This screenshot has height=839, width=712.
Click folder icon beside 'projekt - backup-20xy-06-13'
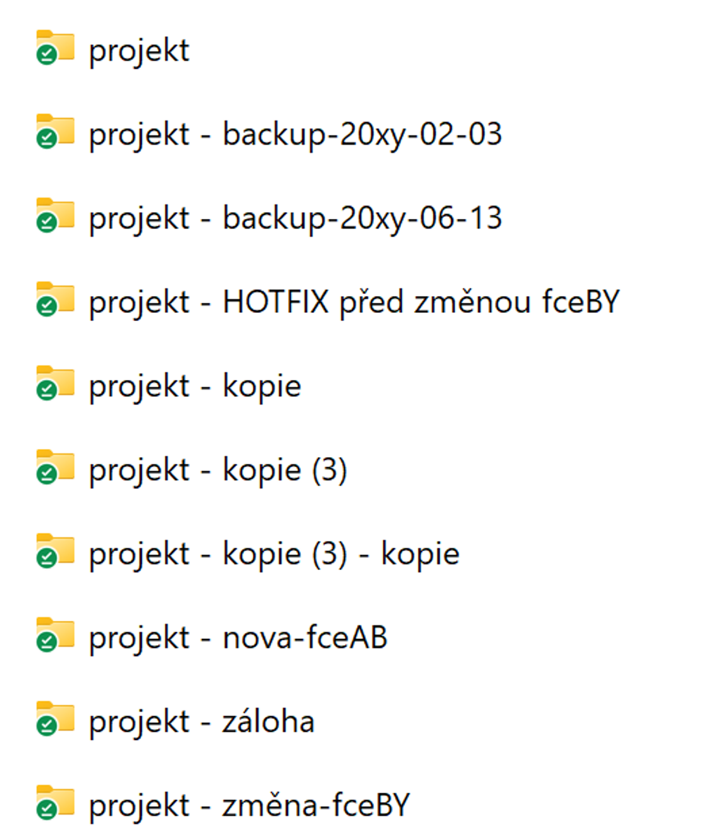pyautogui.click(x=55, y=216)
